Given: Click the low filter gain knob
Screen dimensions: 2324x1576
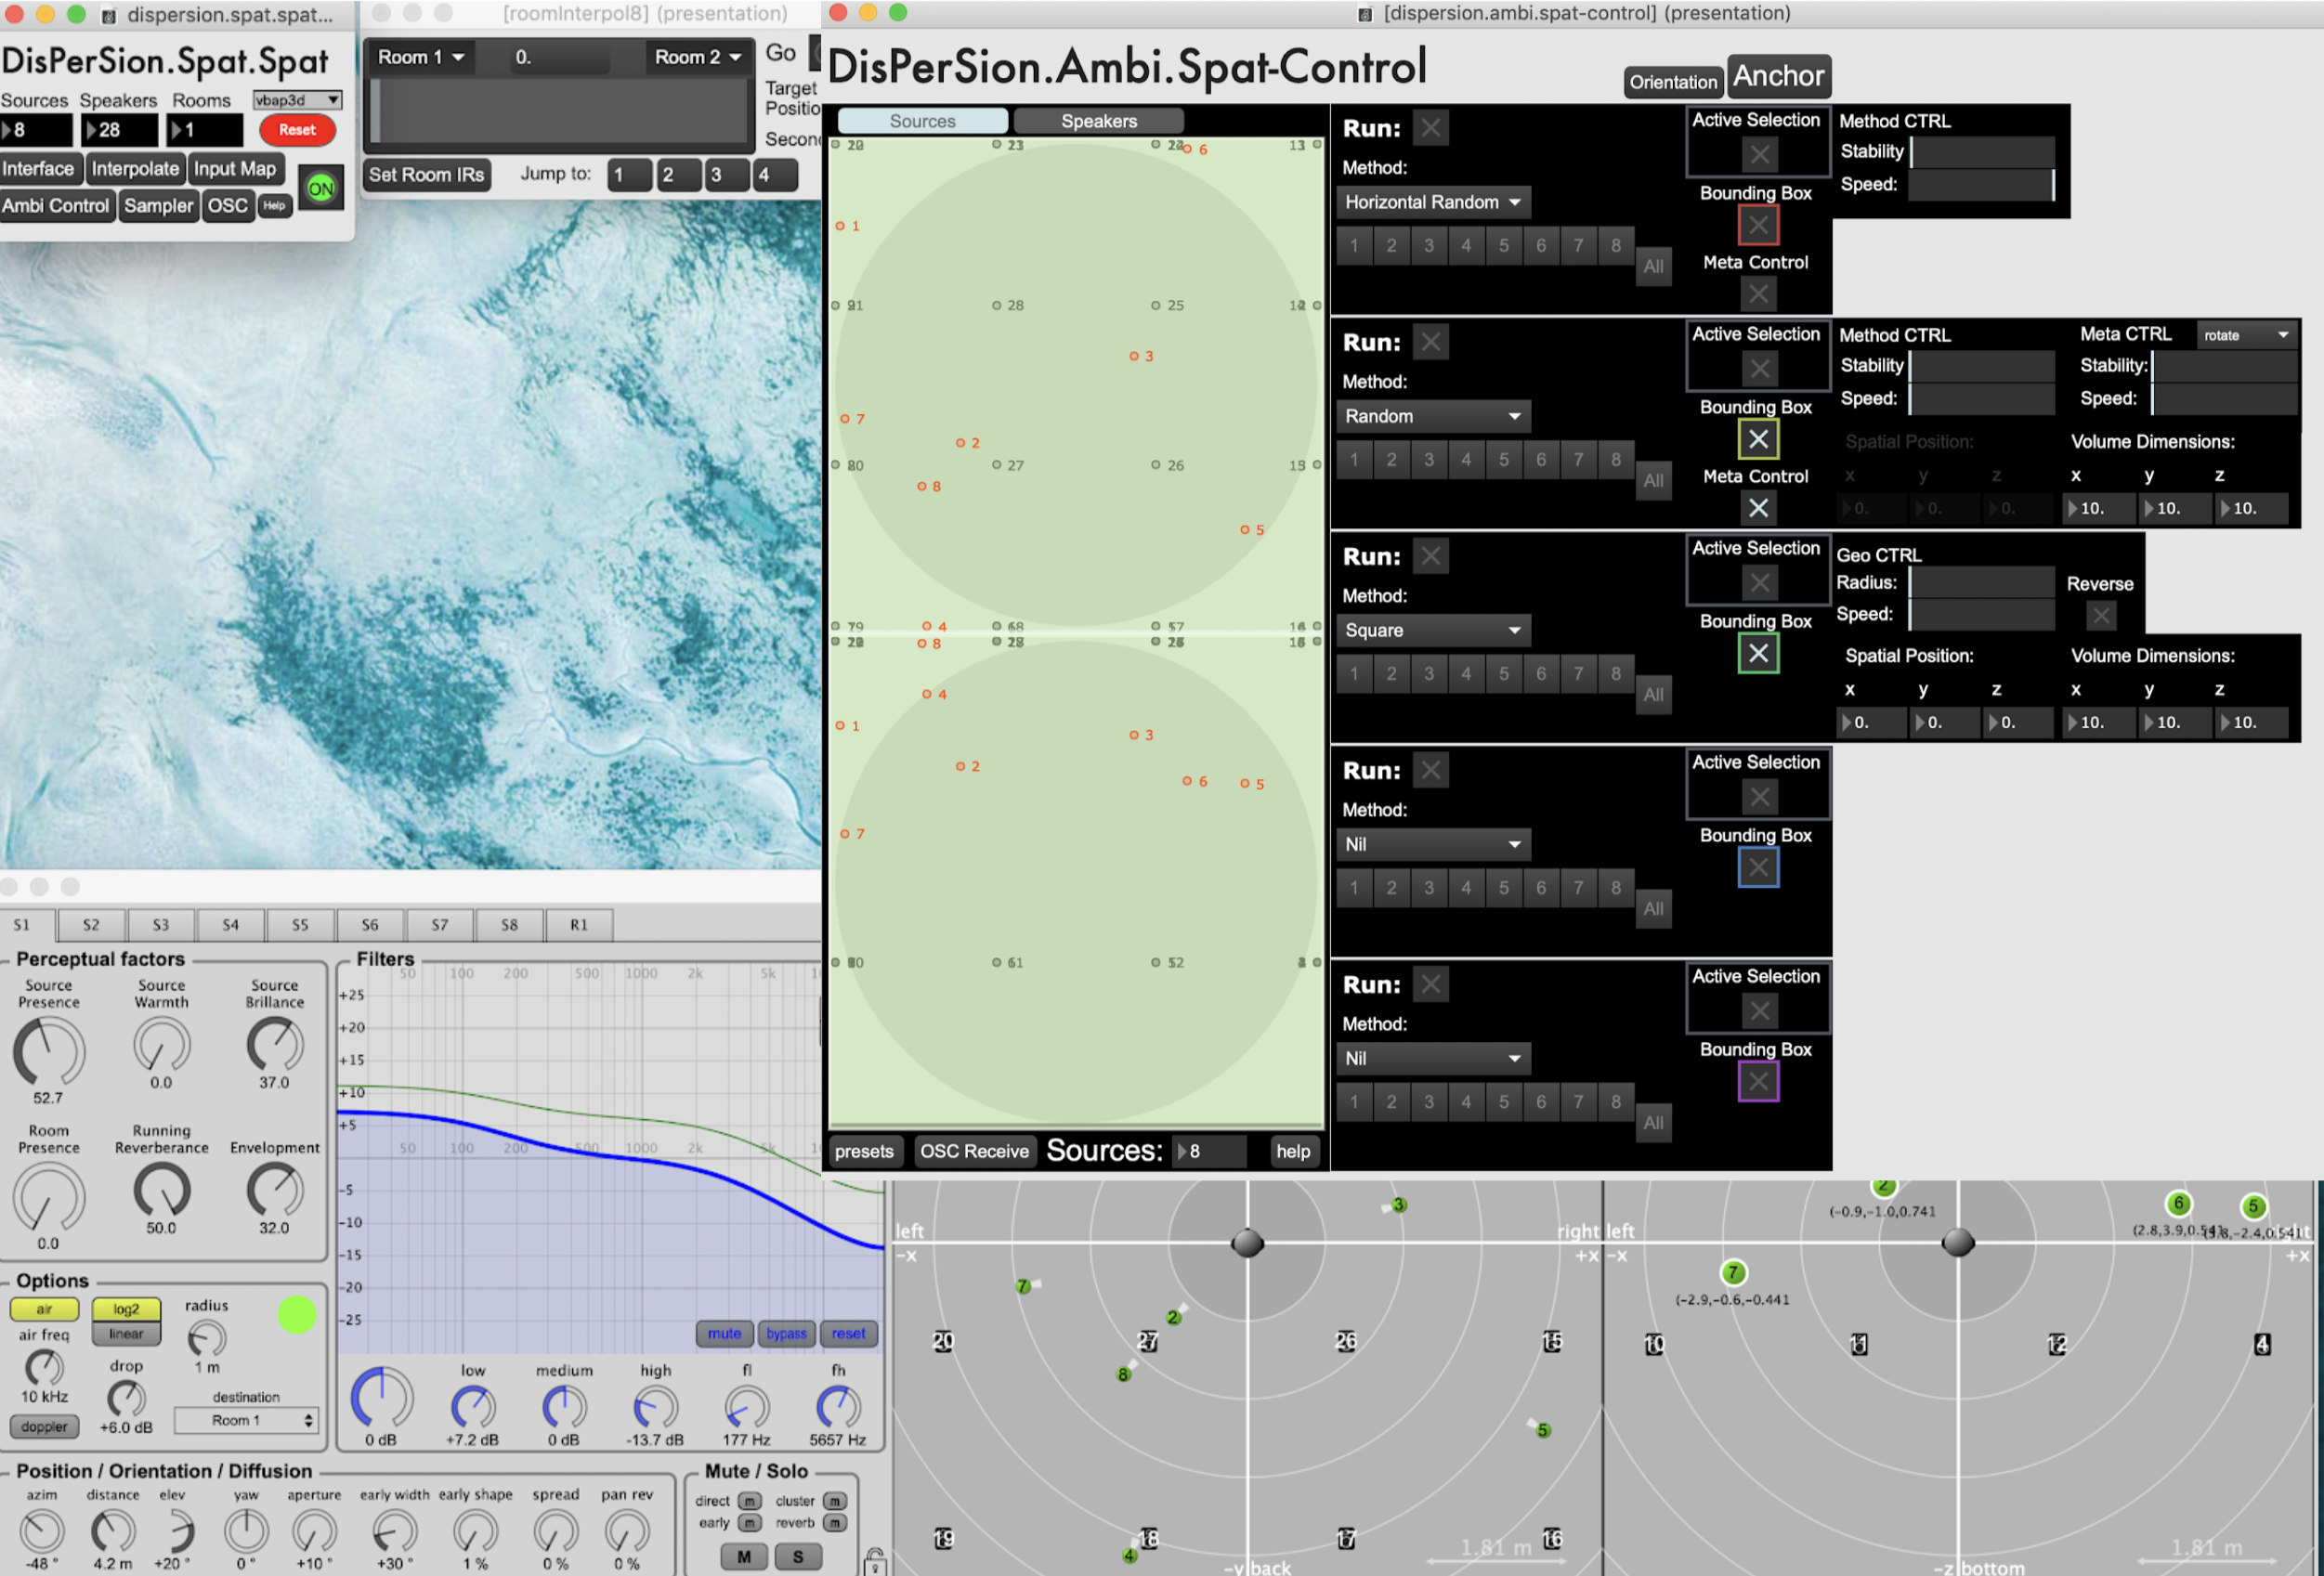Looking at the screenshot, I should pos(473,1408).
